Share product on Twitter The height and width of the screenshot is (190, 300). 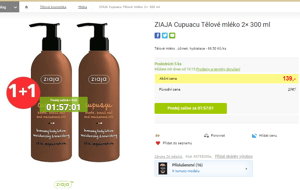pyautogui.click(x=165, y=36)
